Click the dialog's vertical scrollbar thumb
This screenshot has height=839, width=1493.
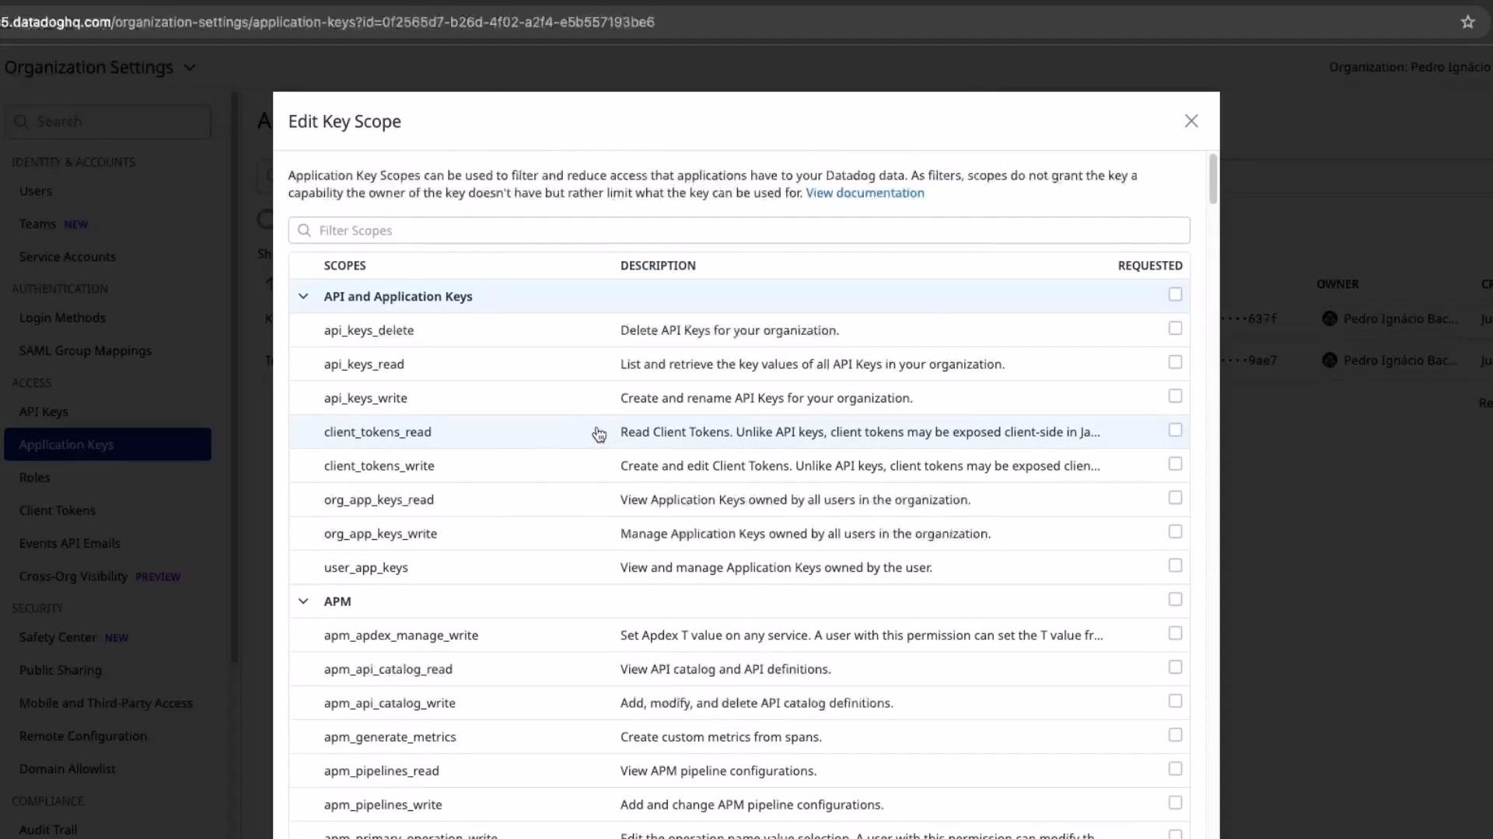pos(1213,179)
